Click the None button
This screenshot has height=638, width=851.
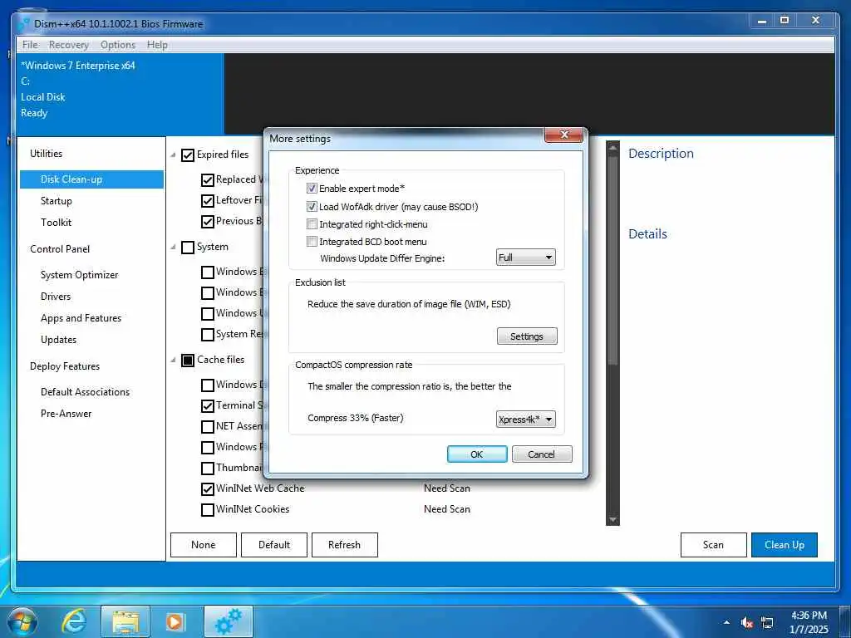tap(204, 545)
